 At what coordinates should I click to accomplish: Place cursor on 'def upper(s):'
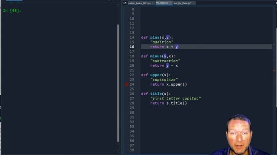(x=156, y=75)
